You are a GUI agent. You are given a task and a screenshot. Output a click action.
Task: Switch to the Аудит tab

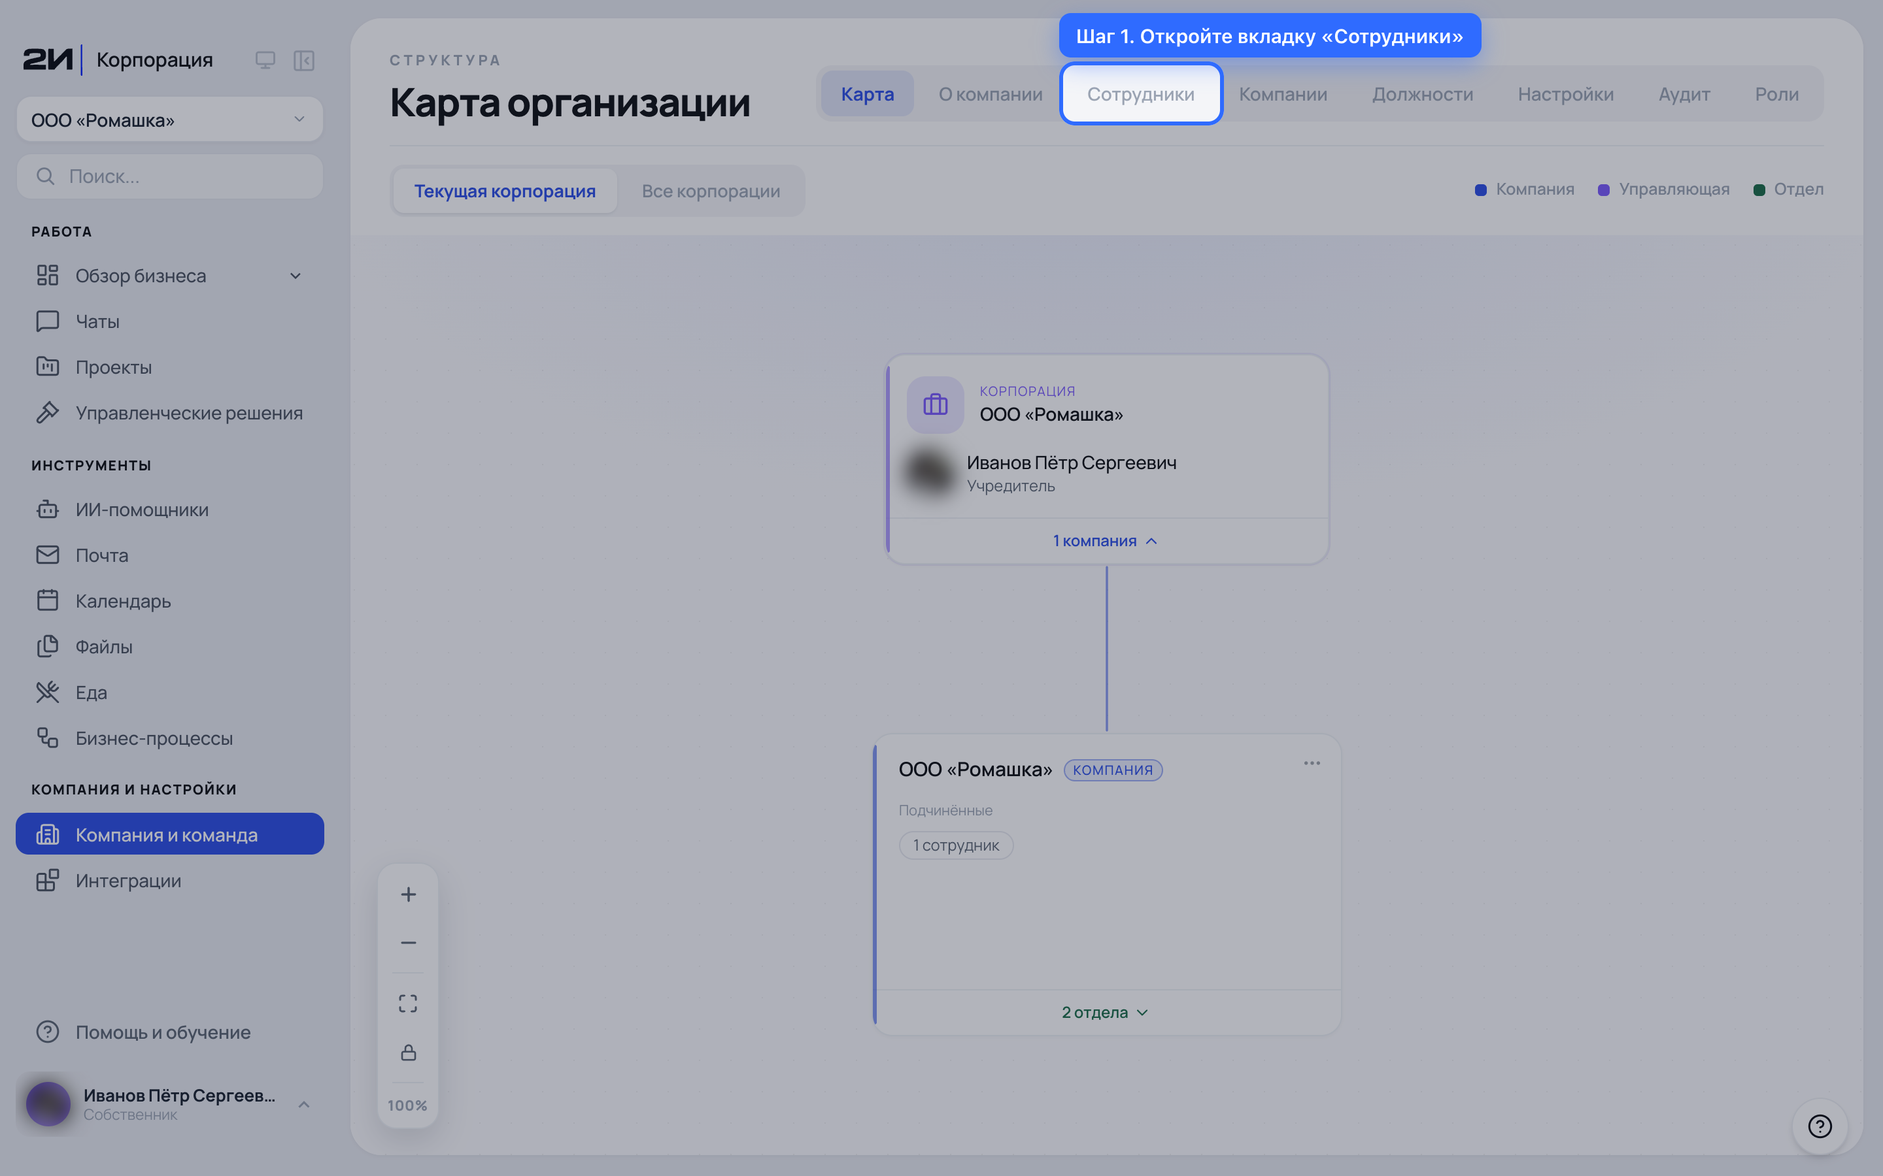click(1684, 94)
